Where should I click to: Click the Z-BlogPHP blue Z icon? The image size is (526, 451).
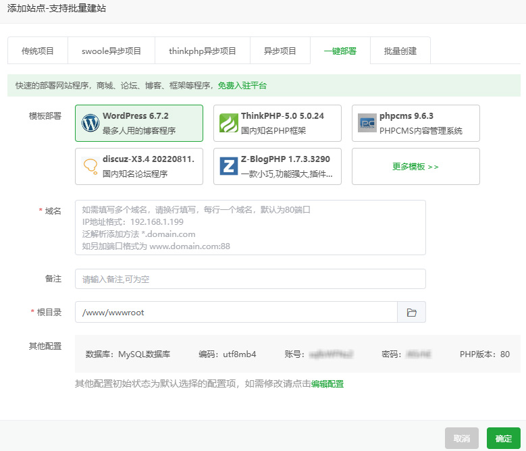point(229,166)
